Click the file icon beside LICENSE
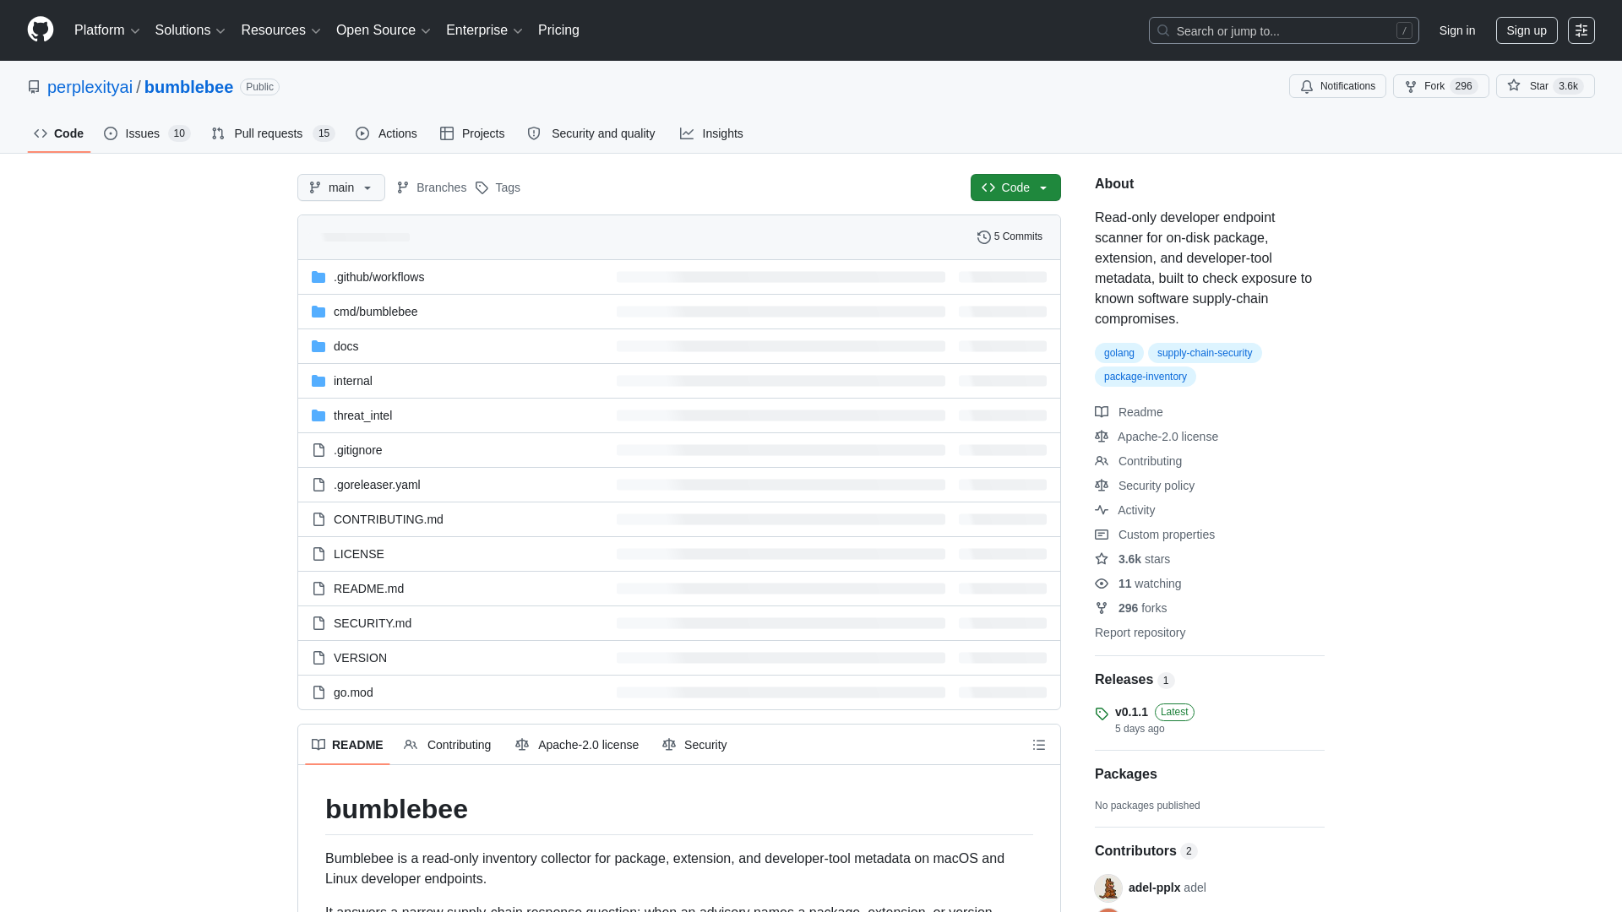The width and height of the screenshot is (1622, 912). pos(318,554)
